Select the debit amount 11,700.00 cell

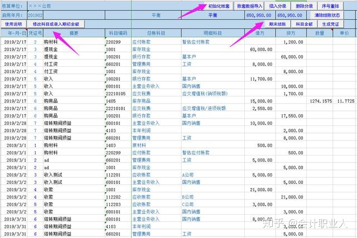[260, 79]
